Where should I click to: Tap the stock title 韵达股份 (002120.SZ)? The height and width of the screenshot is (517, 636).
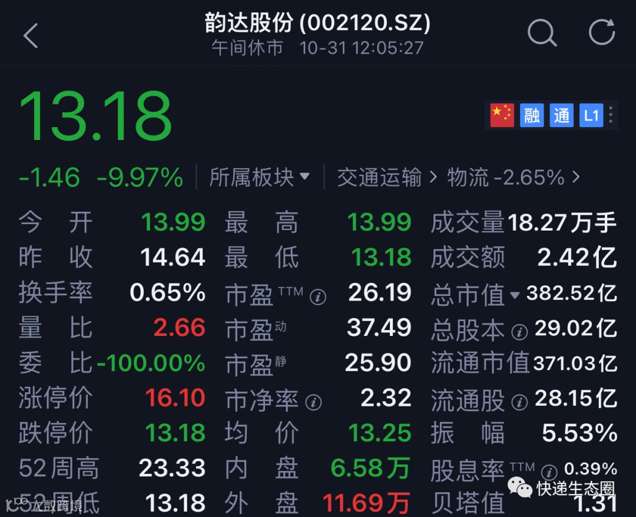point(317,22)
